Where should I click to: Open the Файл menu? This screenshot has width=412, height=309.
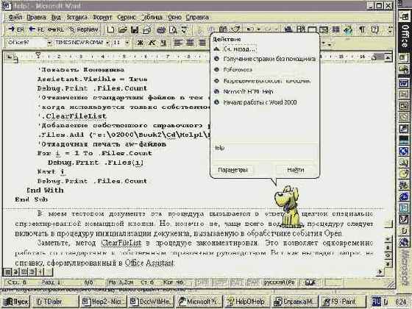[x=15, y=18]
